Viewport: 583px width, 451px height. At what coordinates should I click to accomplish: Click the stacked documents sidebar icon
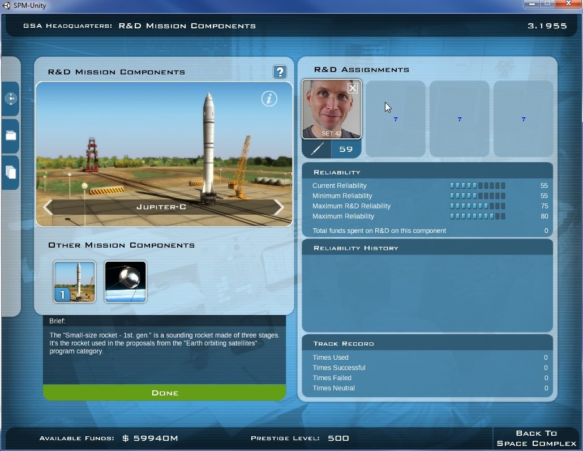(11, 172)
